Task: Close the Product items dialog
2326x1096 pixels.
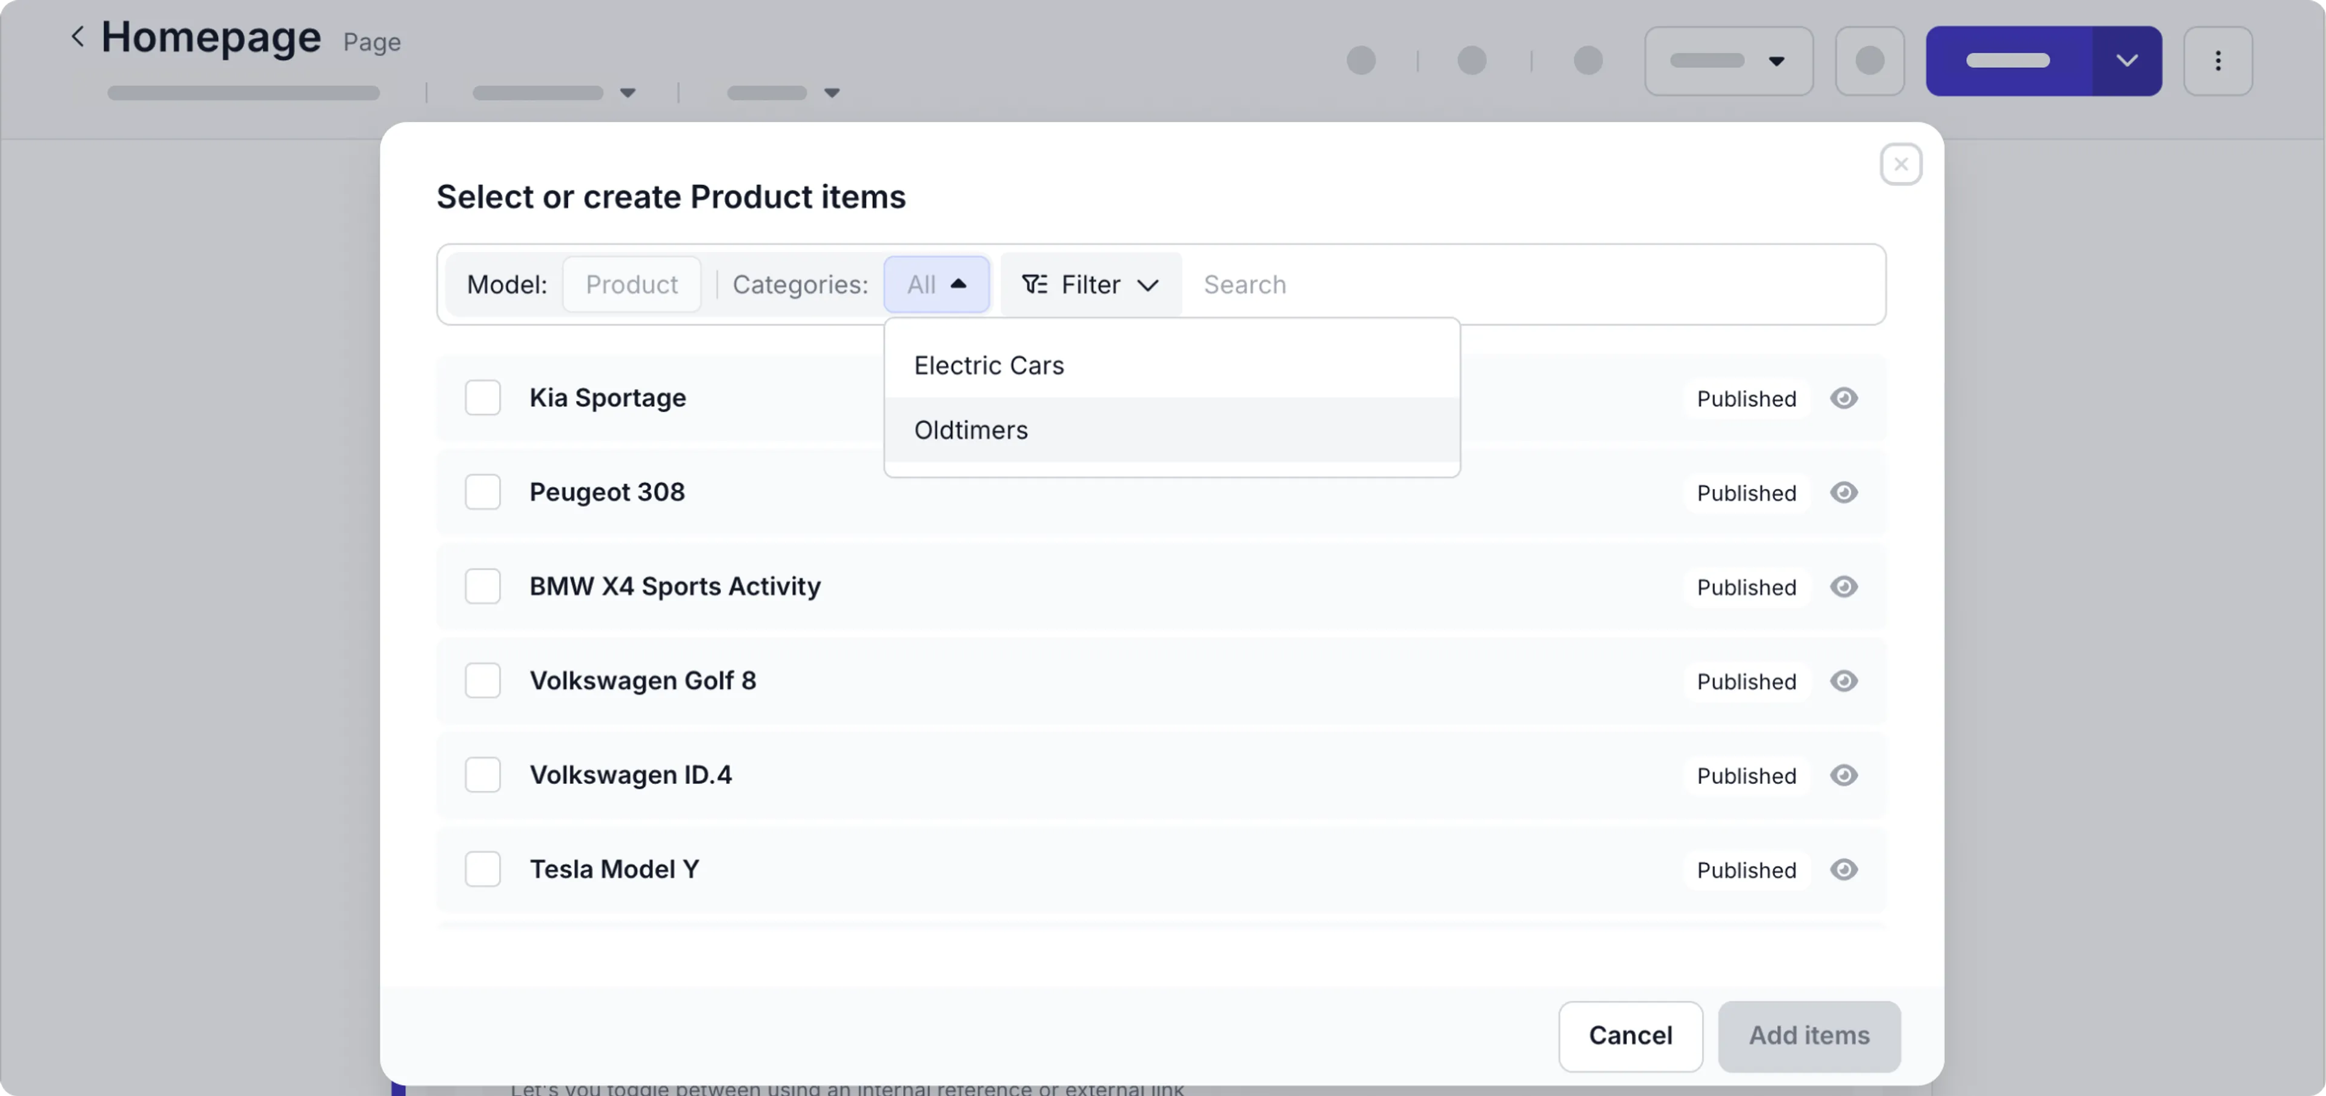Action: click(1900, 164)
